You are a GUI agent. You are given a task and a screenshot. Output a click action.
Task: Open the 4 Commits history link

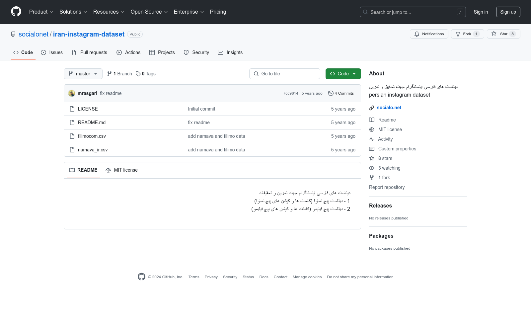341,93
